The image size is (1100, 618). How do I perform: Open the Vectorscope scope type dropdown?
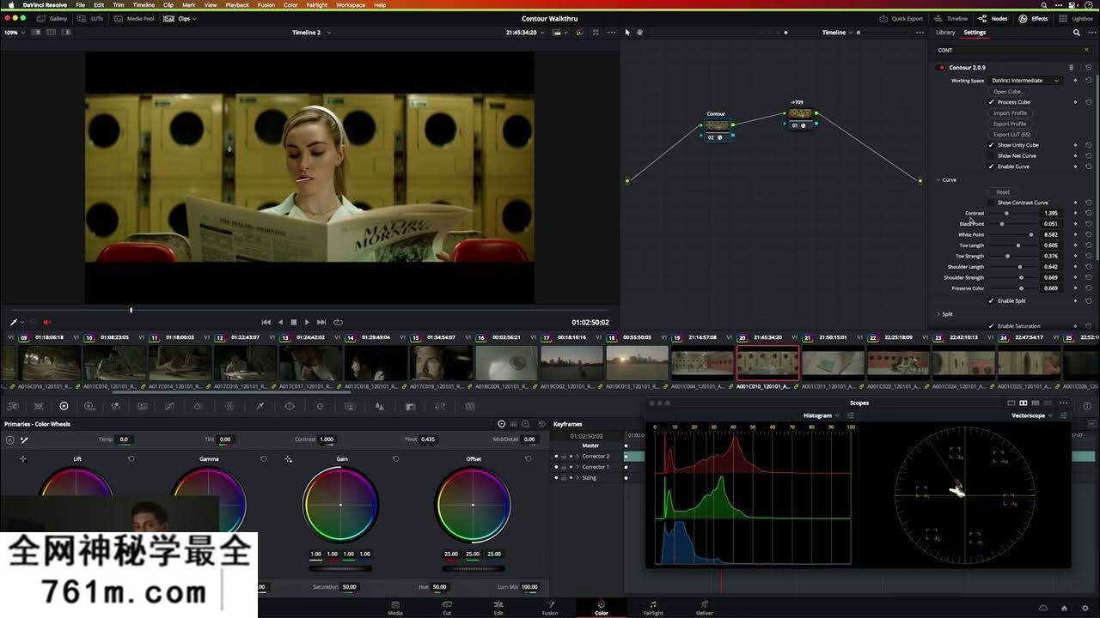(x=1031, y=415)
